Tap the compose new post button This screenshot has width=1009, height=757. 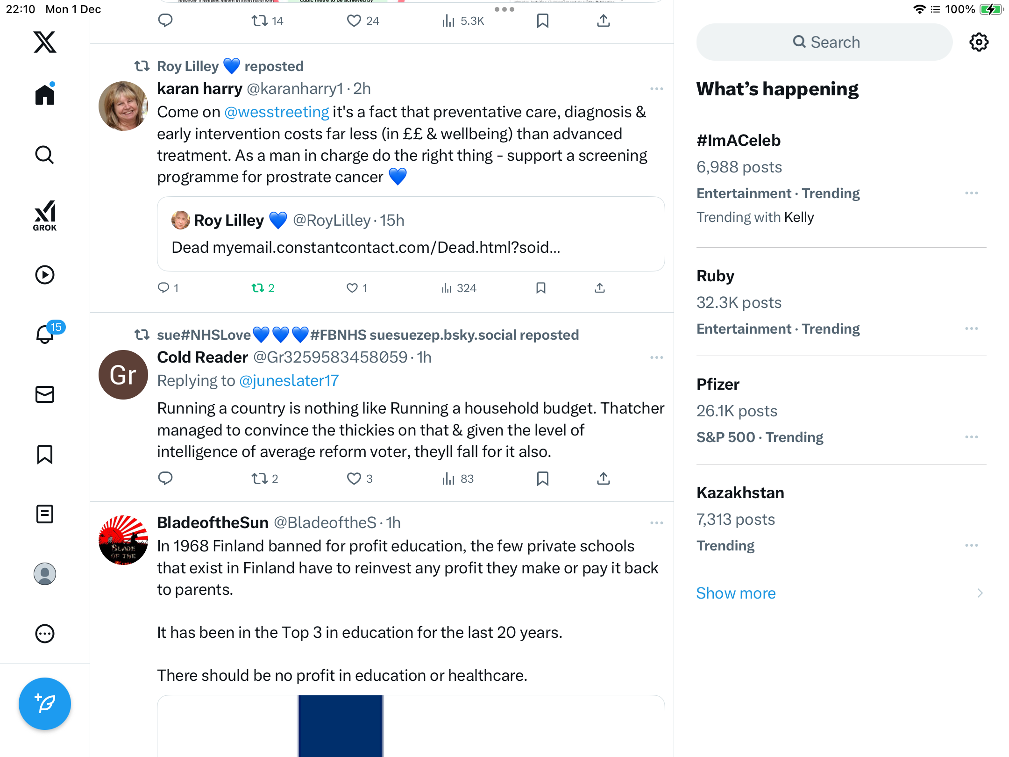45,703
